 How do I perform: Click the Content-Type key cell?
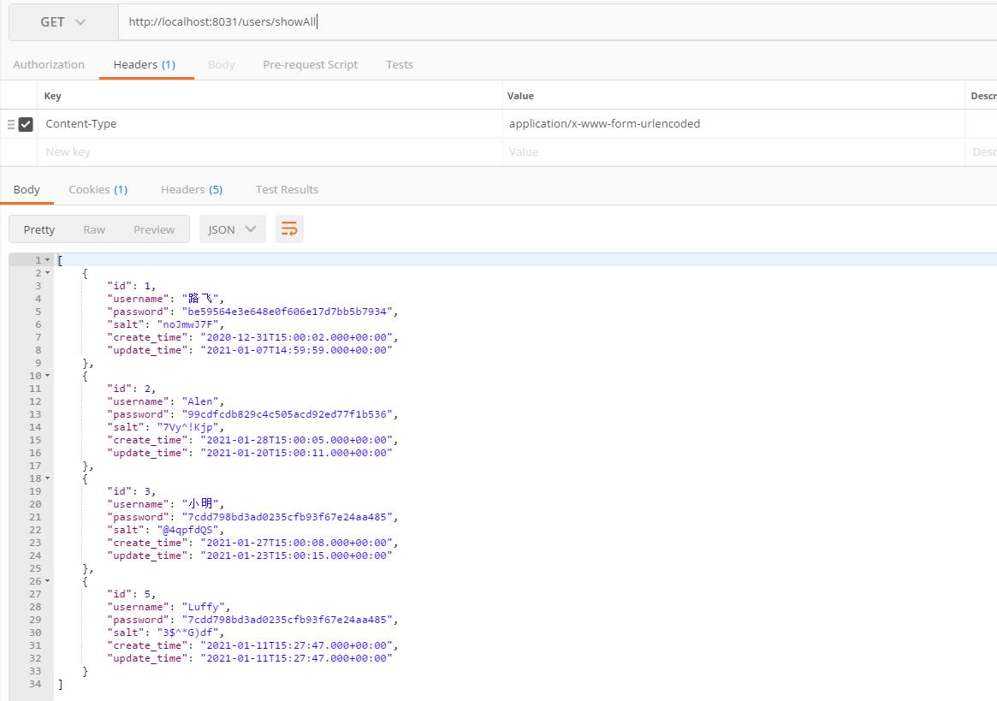(x=270, y=123)
